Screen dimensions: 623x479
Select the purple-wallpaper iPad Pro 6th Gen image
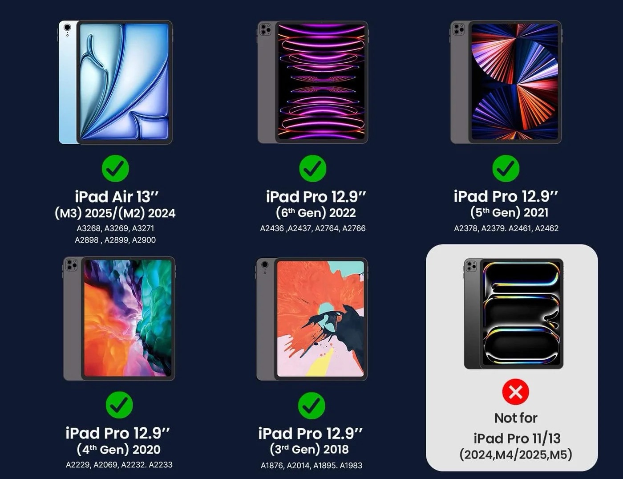313,82
